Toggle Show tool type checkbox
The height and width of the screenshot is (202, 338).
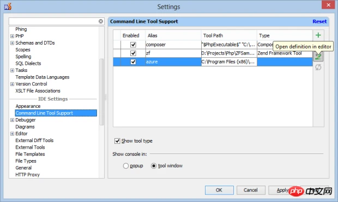coord(117,141)
